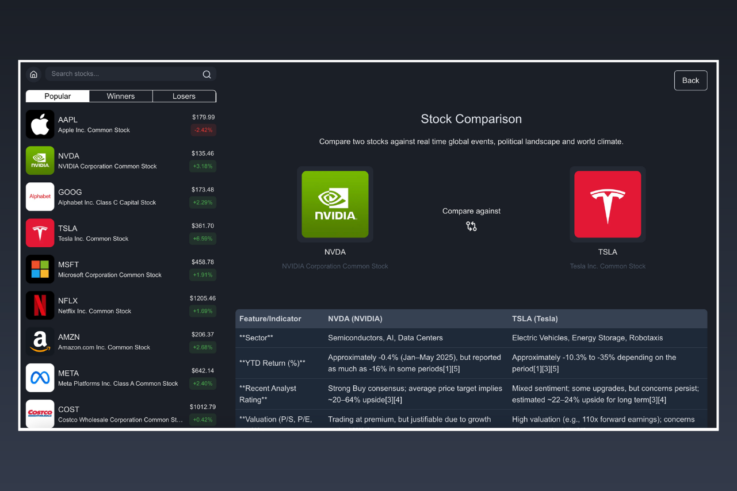Viewport: 737px width, 491px height.
Task: Click NVDA's +3.18% change badge
Action: [203, 166]
